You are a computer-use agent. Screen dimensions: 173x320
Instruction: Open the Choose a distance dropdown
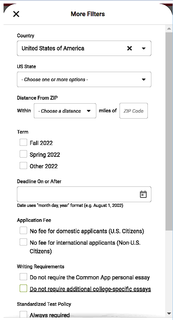pos(65,111)
